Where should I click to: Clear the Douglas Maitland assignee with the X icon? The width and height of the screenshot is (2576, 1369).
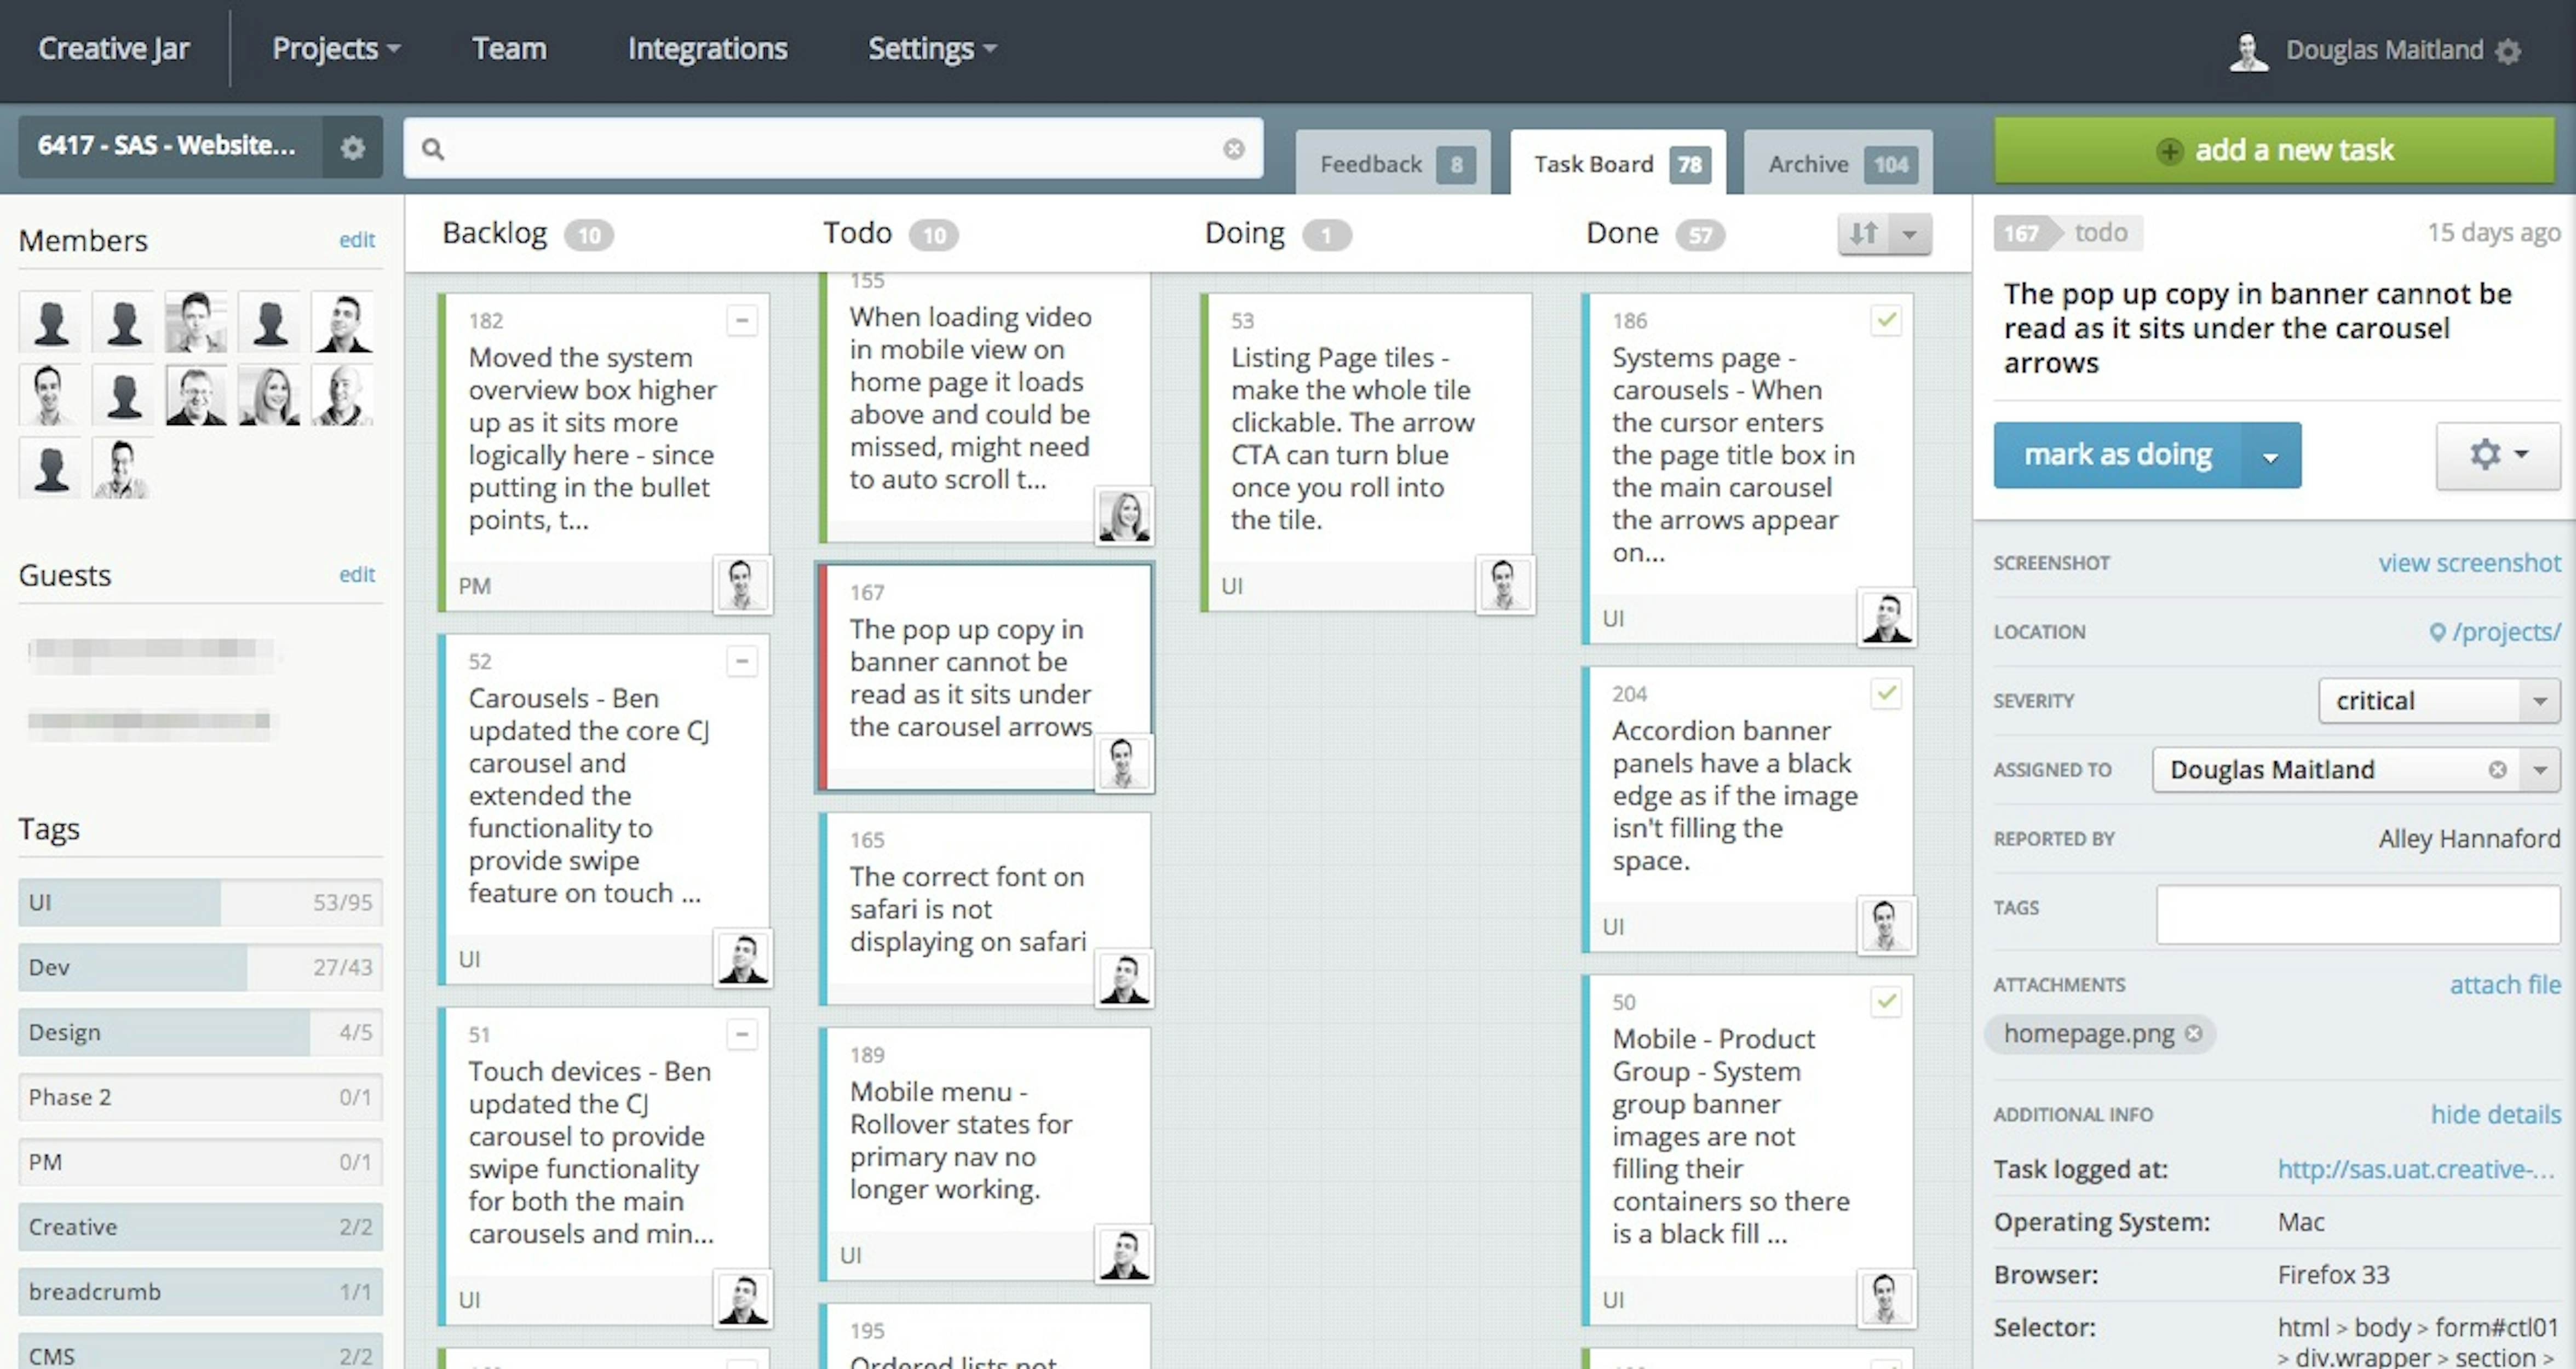tap(2498, 769)
